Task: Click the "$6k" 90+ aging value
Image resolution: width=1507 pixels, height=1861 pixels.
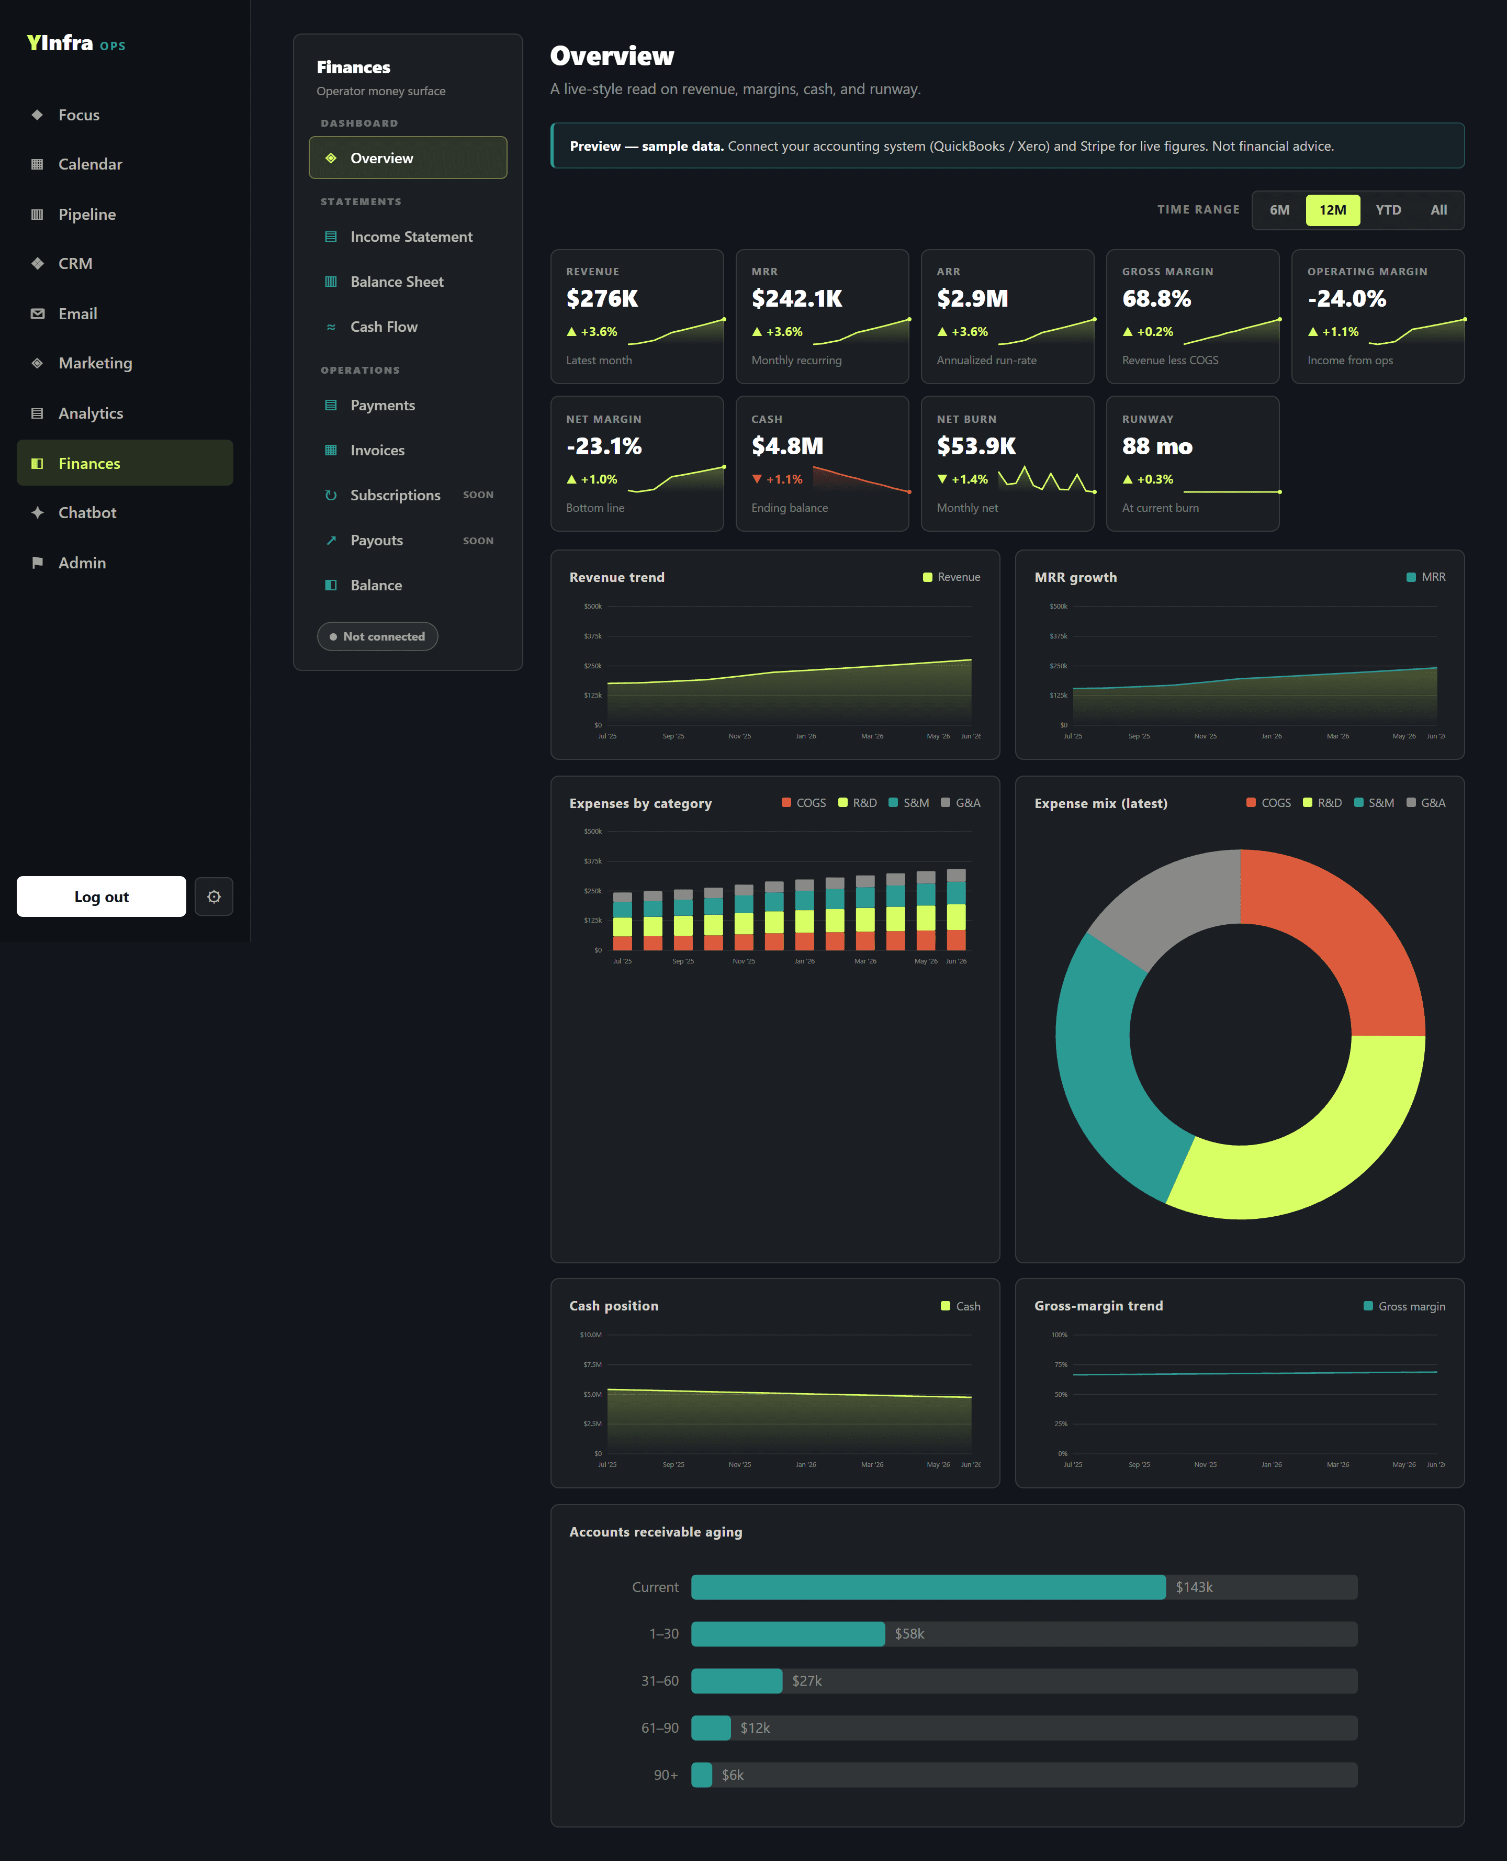Action: (x=733, y=1775)
